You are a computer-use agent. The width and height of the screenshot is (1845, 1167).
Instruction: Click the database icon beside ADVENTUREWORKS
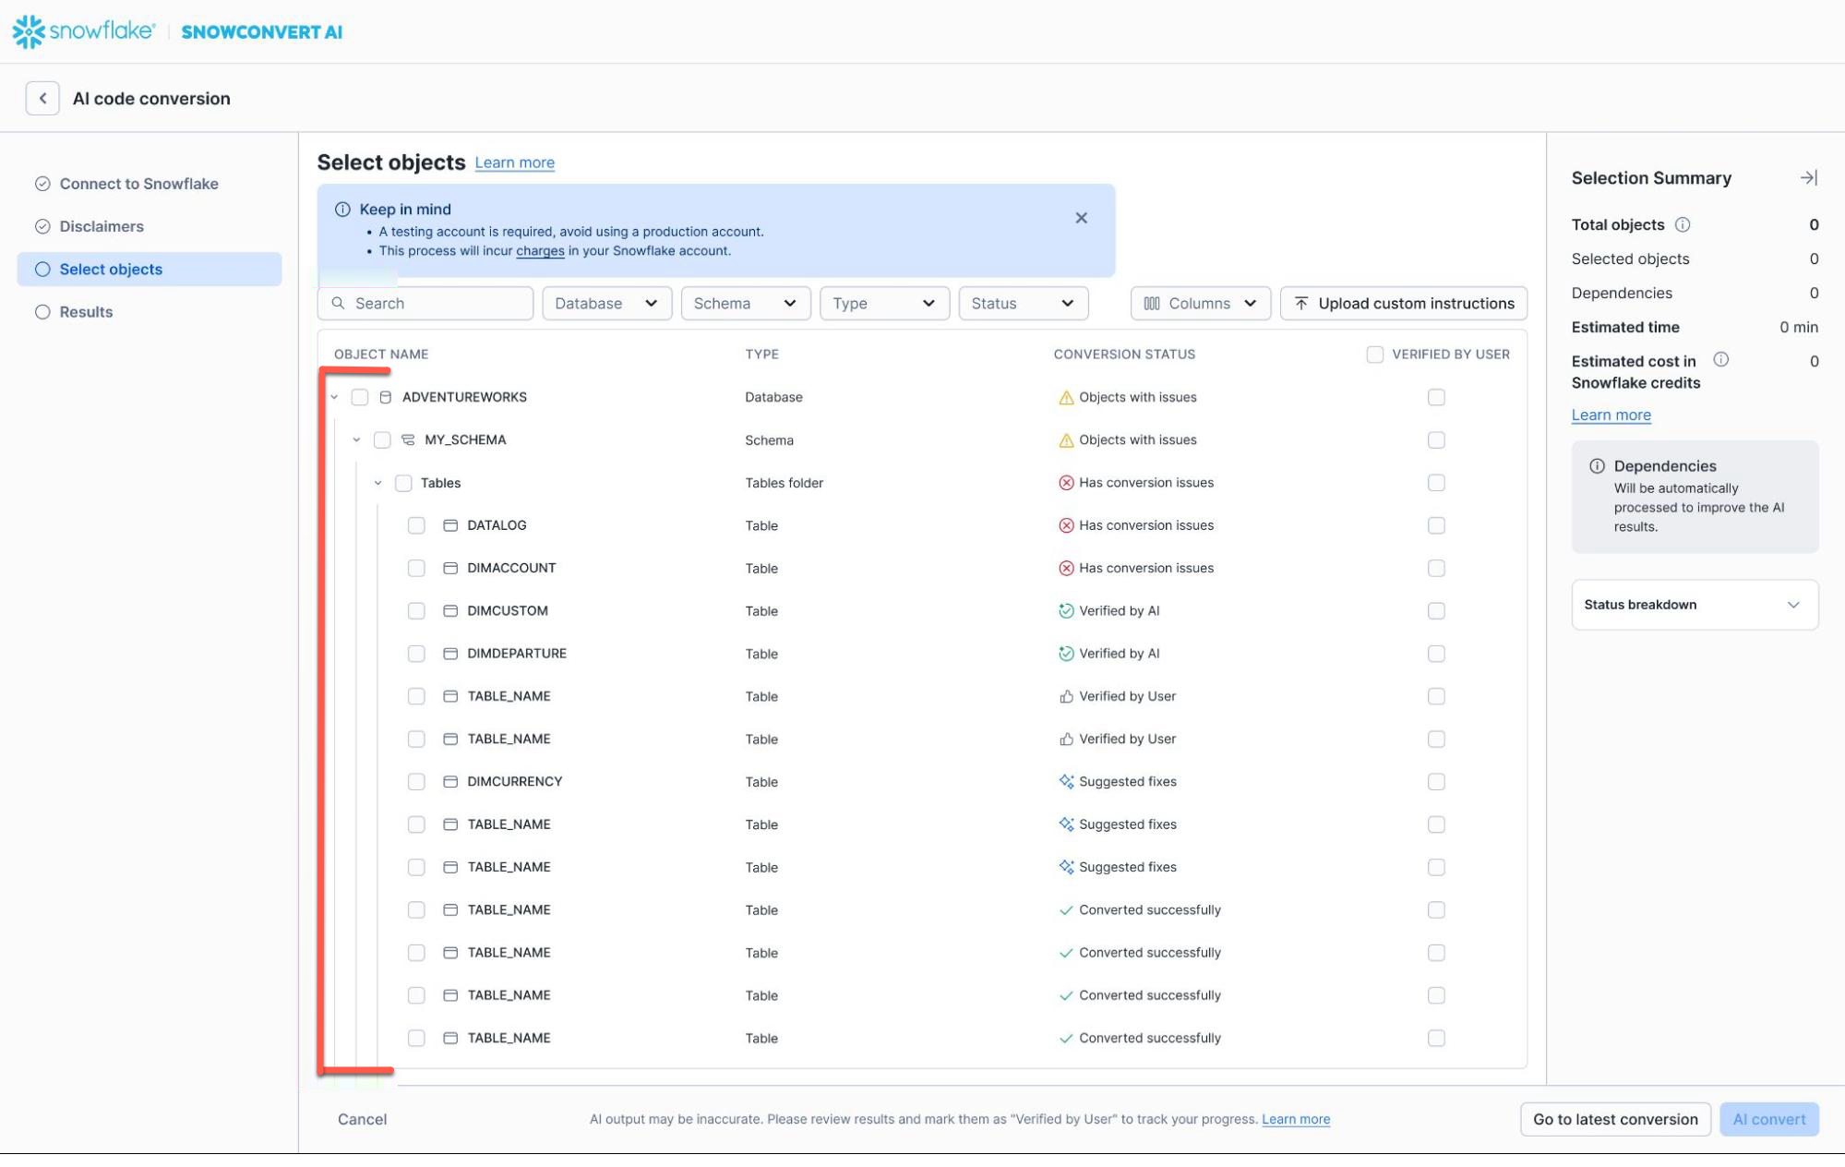[x=386, y=397]
